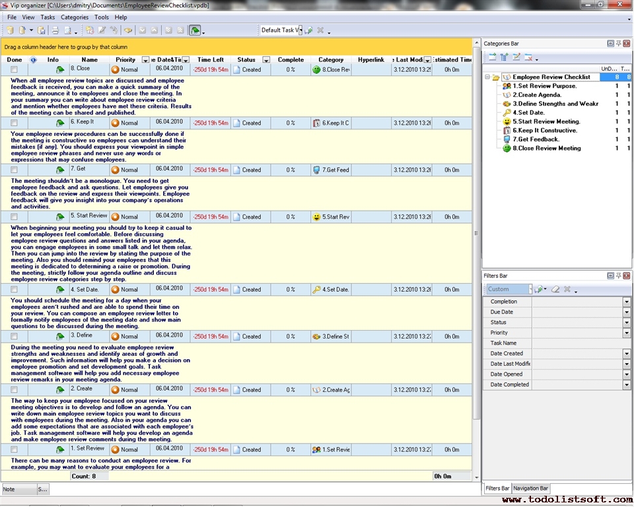Image resolution: width=634 pixels, height=507 pixels.
Task: Tick the Done checkbox for 2. Create
Action: [x=14, y=390]
